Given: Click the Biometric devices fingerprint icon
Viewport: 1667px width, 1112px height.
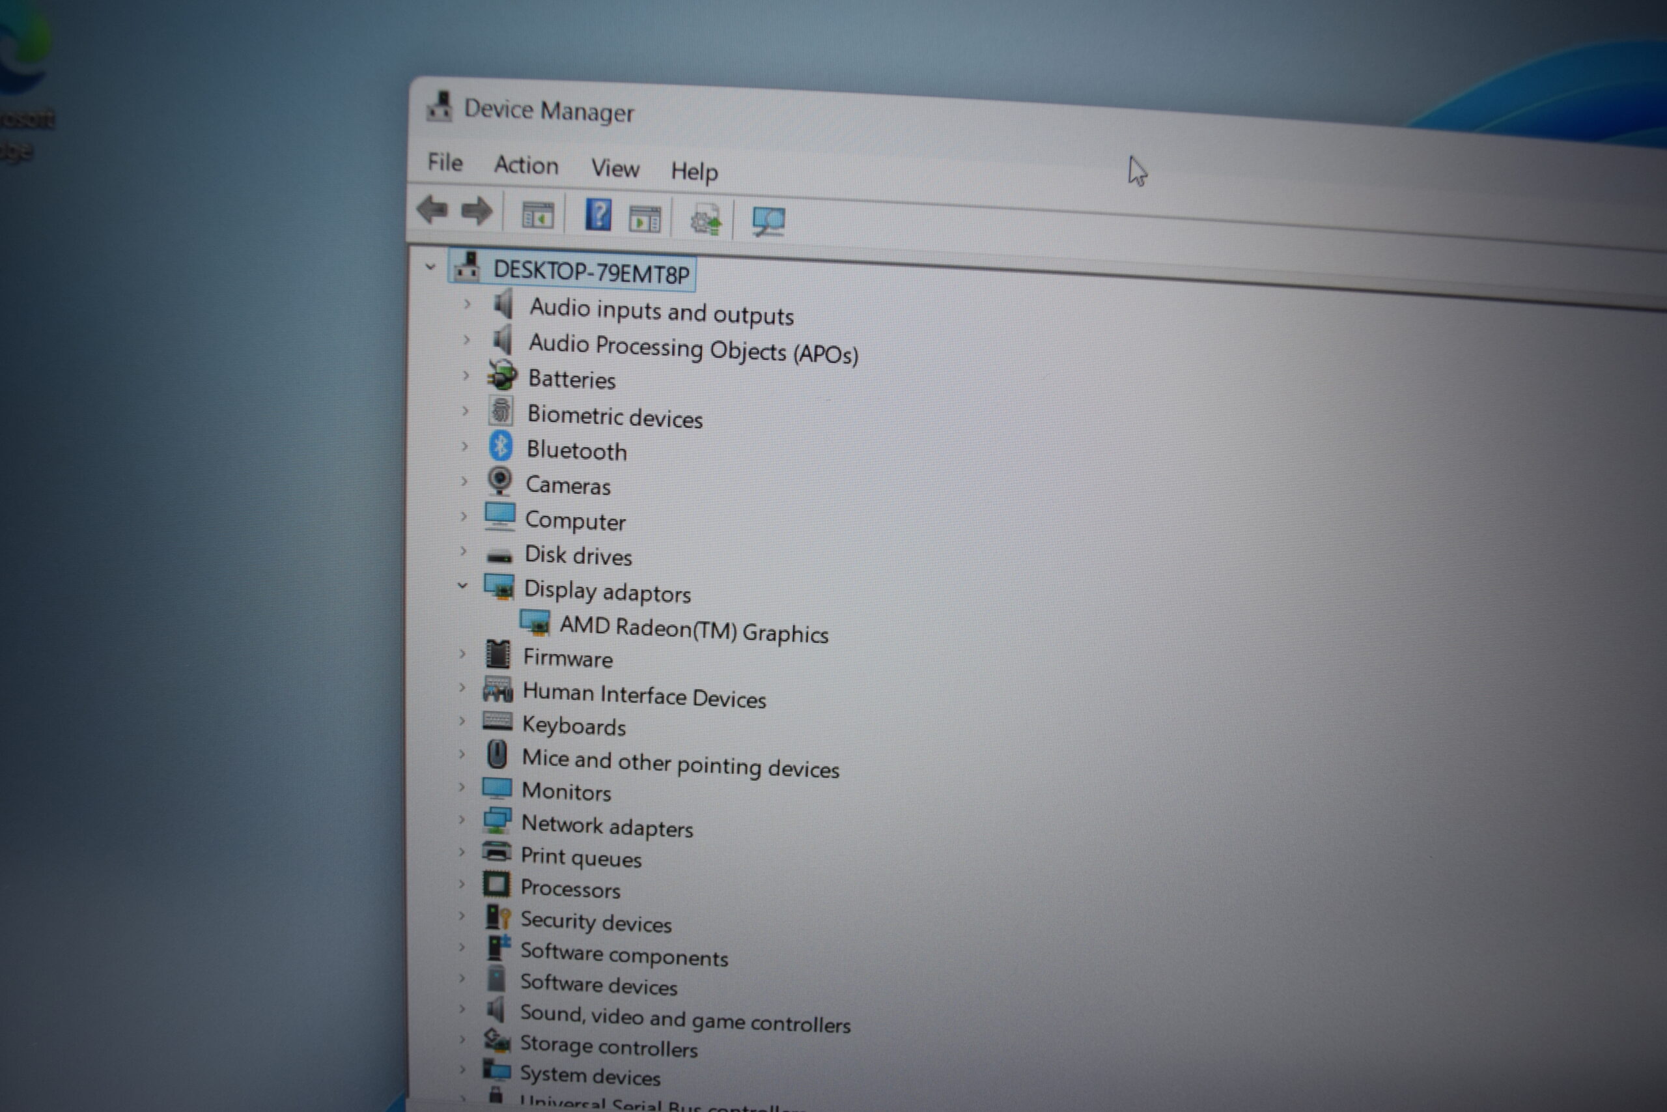Looking at the screenshot, I should [x=501, y=410].
